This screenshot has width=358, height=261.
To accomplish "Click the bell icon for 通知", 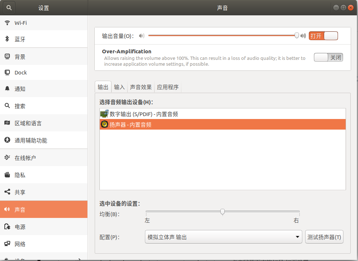I will (7, 89).
